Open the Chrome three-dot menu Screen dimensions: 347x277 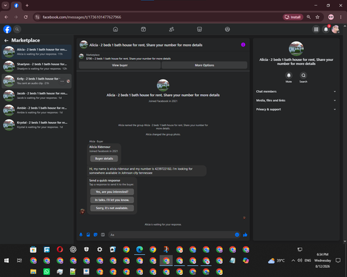click(x=341, y=17)
